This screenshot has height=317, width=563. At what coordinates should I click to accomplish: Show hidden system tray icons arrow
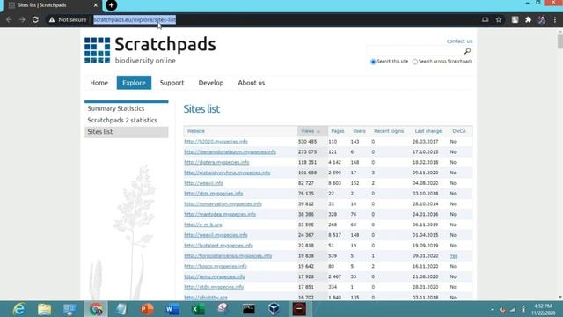click(492, 309)
